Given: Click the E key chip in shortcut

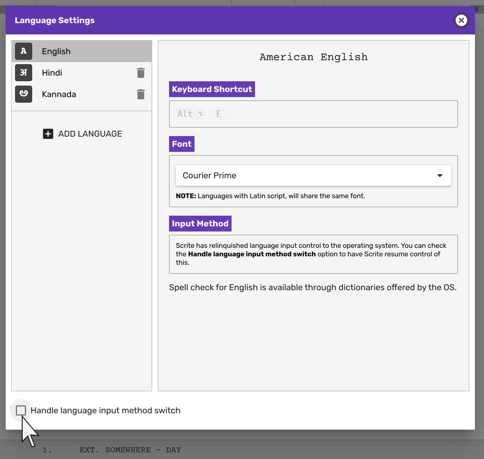Looking at the screenshot, I should [x=218, y=114].
